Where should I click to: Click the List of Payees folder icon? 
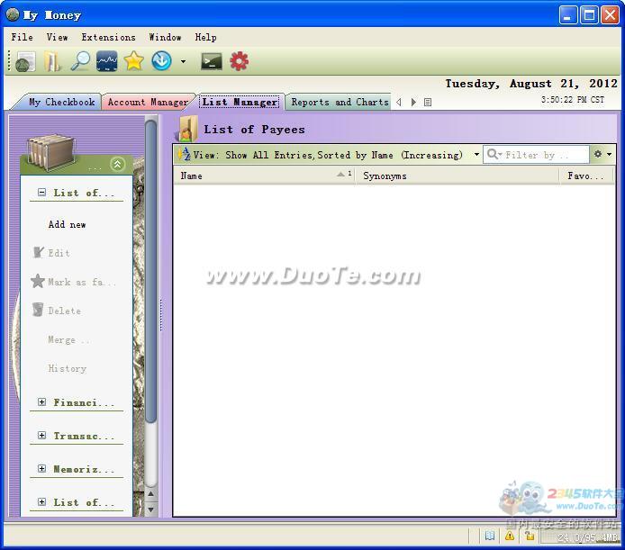click(188, 129)
